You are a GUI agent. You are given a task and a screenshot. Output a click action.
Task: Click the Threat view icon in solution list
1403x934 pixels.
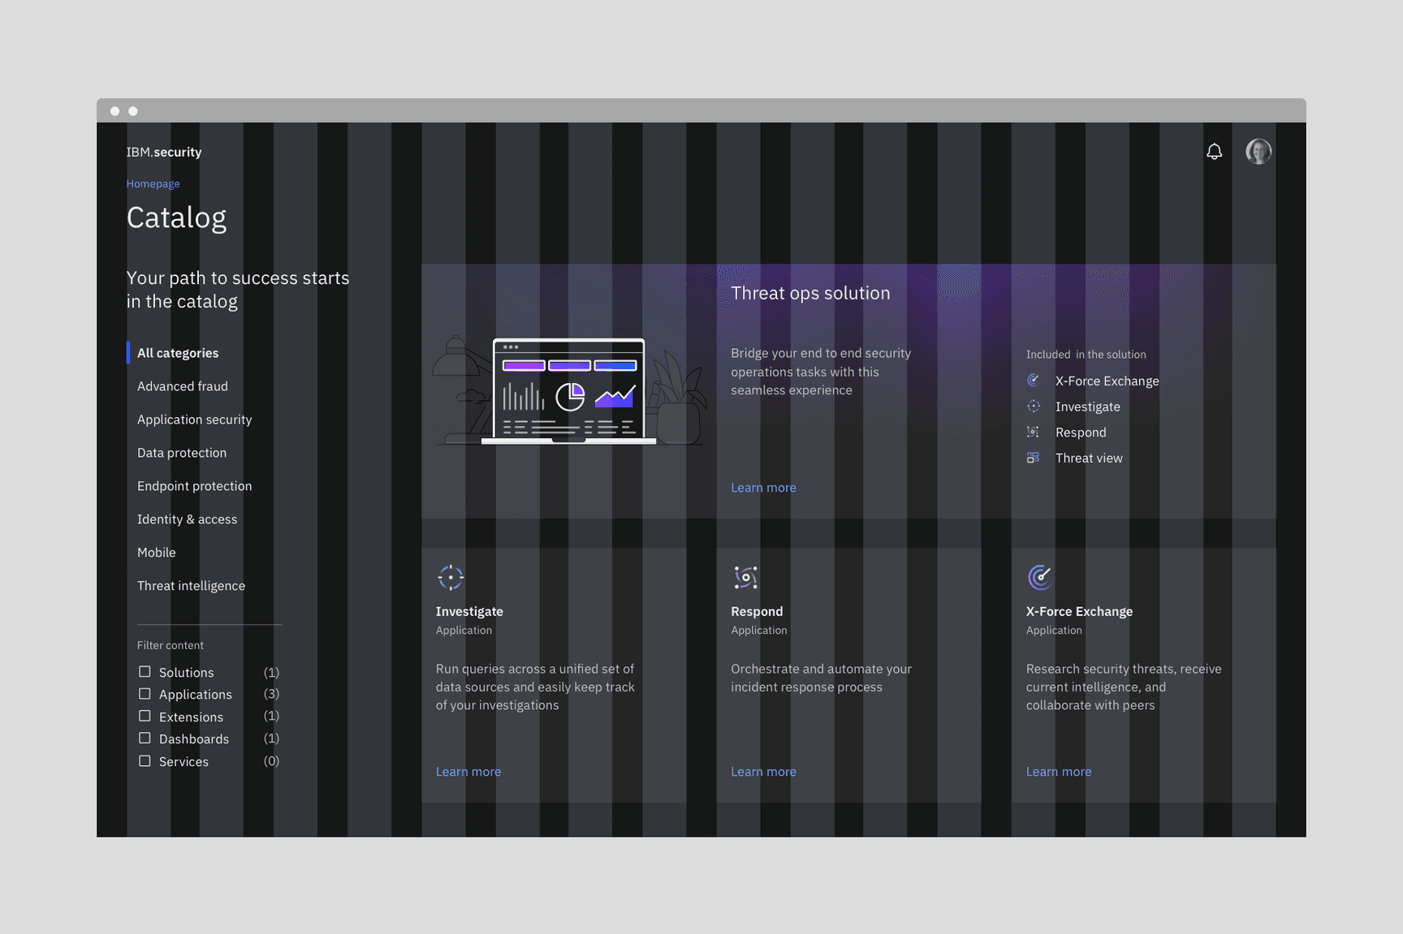(x=1033, y=457)
